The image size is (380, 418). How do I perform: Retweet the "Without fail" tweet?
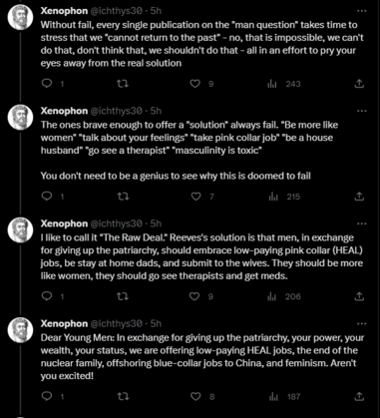[124, 84]
